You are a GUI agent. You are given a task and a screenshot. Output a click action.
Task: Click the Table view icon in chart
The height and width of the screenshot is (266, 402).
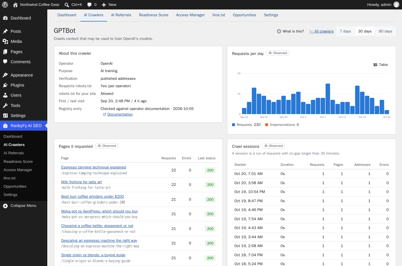click(375, 65)
